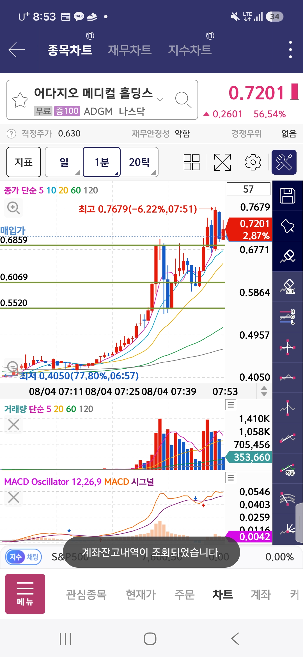Select crosshair line tool
The height and width of the screenshot is (657, 303).
coord(288,347)
